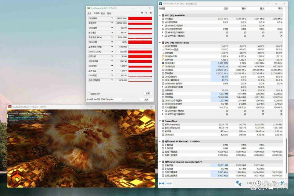Click the chip icon beside GPU [#1]: Intel Arc
Screen dimensions: 294x196
coord(163,43)
